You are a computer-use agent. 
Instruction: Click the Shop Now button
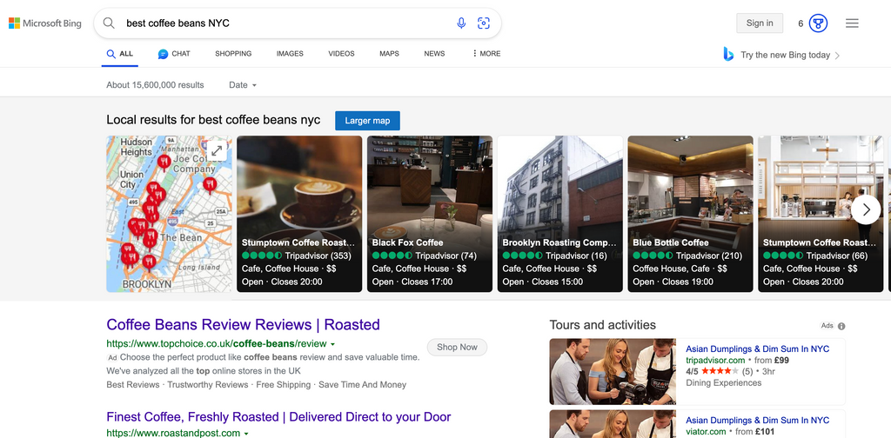(457, 348)
